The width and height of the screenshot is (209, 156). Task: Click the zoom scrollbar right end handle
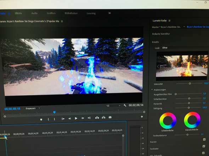coord(144,112)
